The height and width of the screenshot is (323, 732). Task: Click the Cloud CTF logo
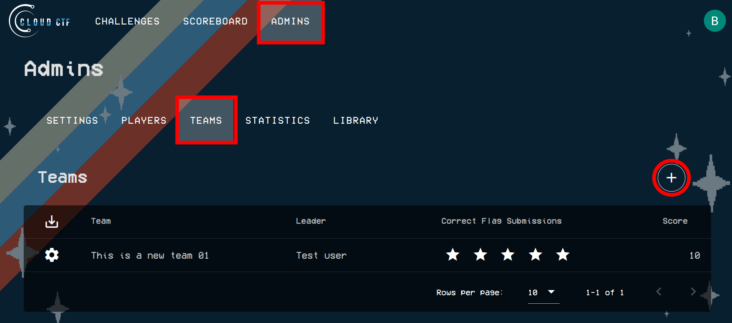click(x=39, y=21)
